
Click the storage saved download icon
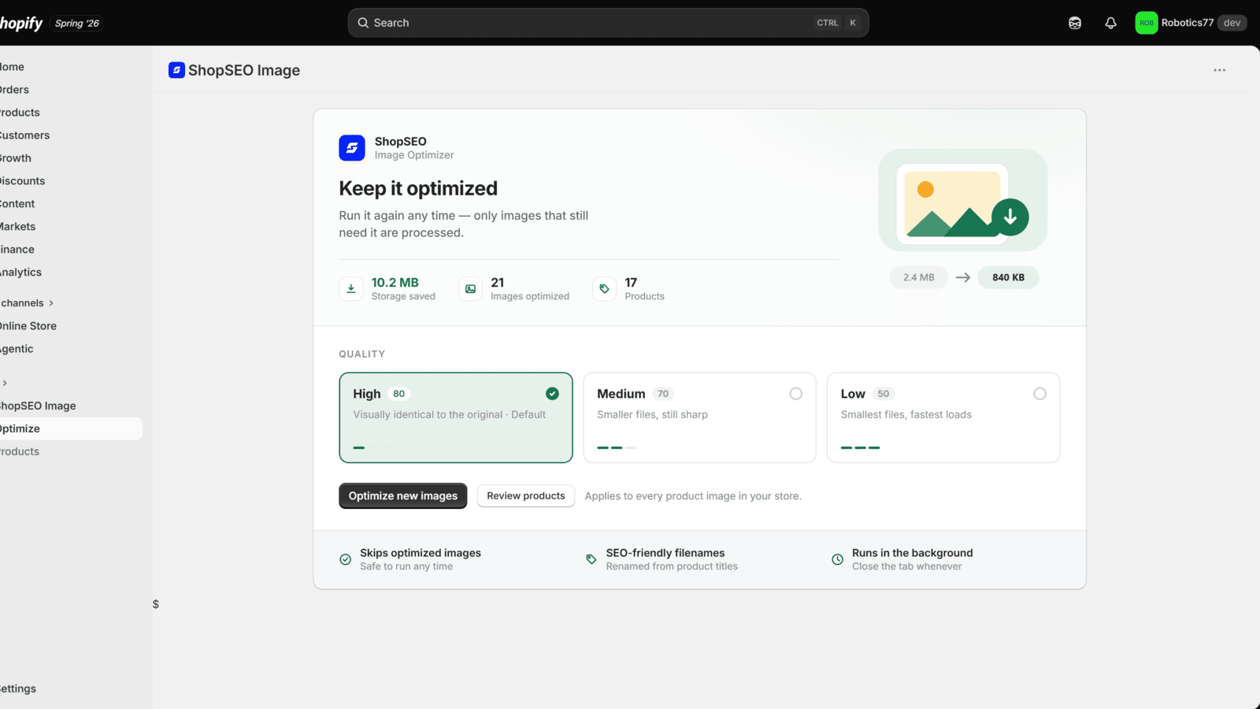coord(351,289)
